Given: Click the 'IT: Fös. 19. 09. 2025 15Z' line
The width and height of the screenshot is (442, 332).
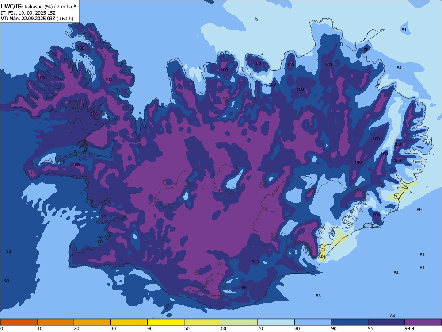Looking at the screenshot, I should point(28,13).
